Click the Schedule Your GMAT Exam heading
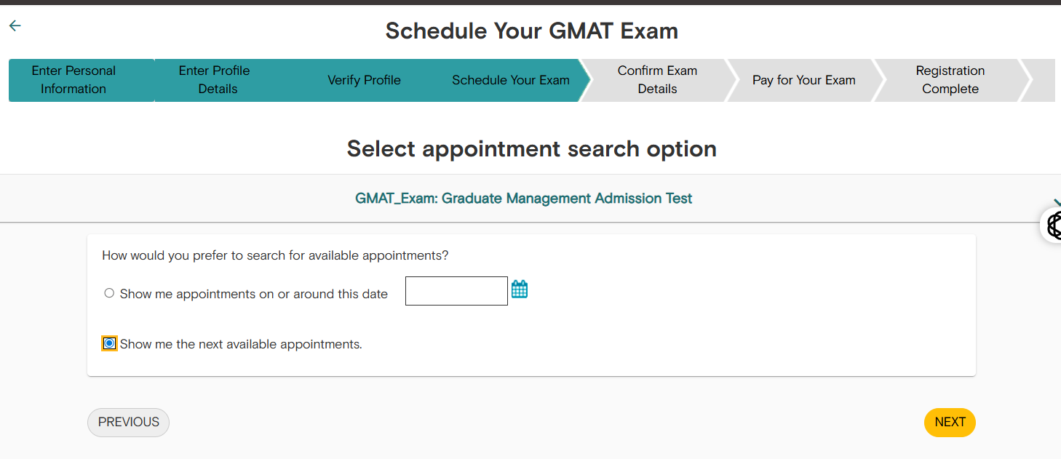1061x459 pixels. (531, 31)
